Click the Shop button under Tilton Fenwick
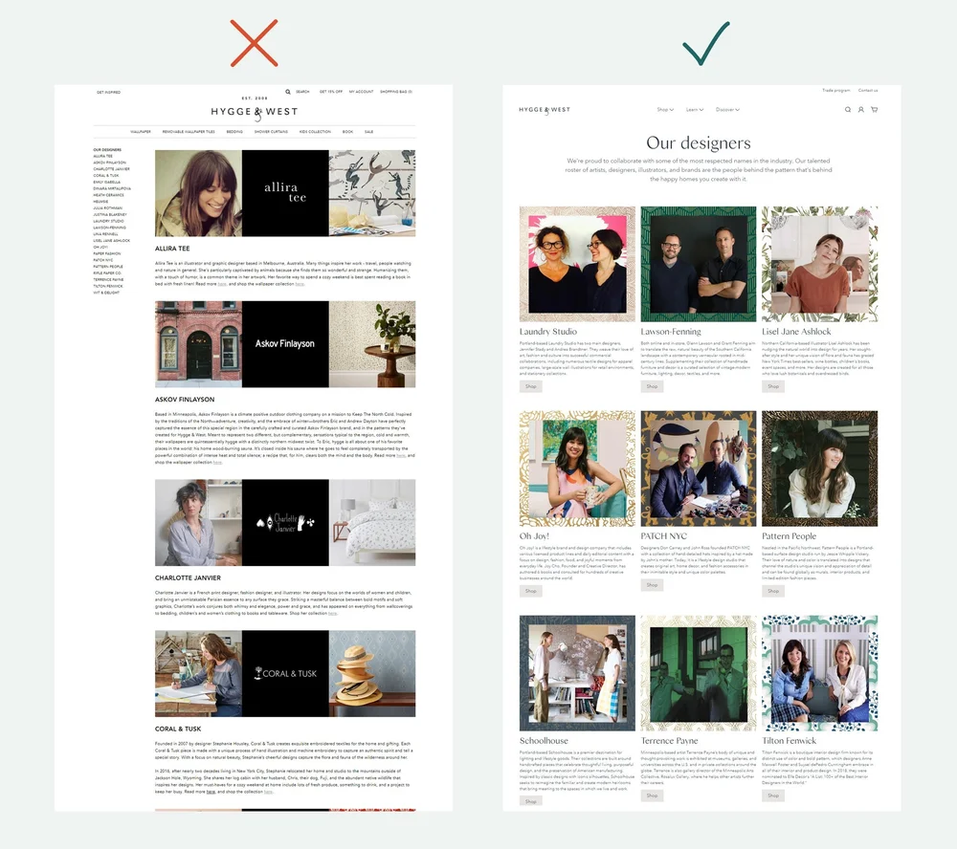Screen dimensions: 957x849 [x=773, y=795]
